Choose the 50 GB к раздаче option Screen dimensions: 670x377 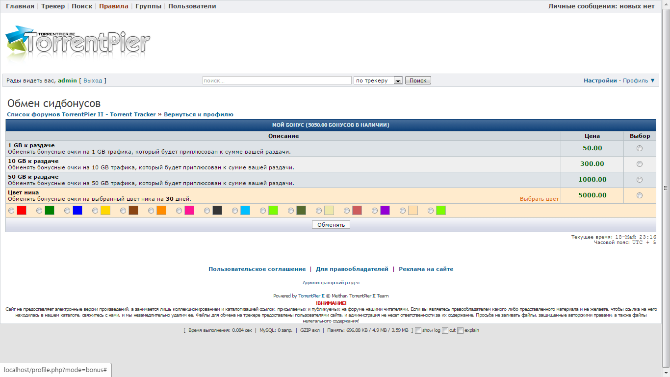[x=639, y=180]
